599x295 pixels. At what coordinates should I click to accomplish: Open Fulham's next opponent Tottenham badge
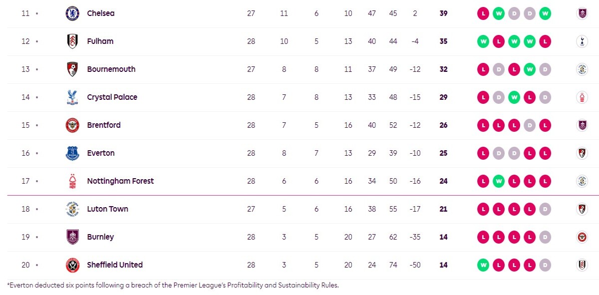point(582,41)
